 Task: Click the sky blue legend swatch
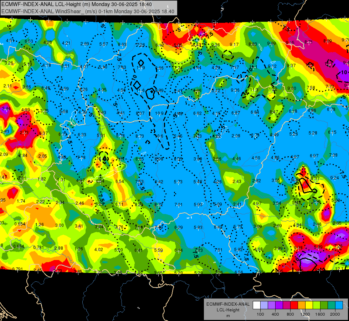coord(339,305)
